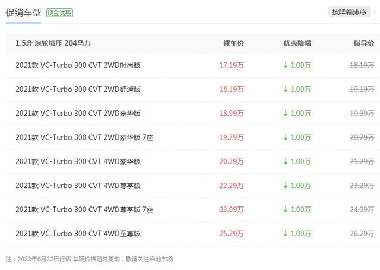The image size is (380, 270).
Task: Click the strikethrough 24.09万 guide price
Action: pyautogui.click(x=362, y=209)
